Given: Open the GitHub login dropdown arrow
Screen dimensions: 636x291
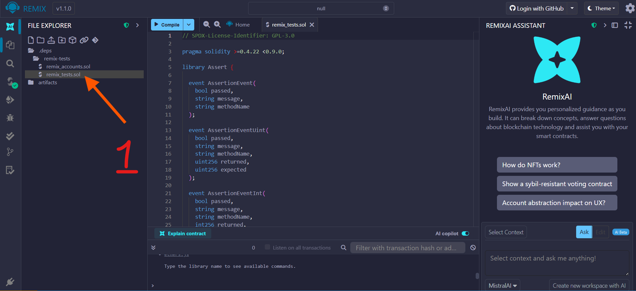Looking at the screenshot, I should tap(572, 8).
